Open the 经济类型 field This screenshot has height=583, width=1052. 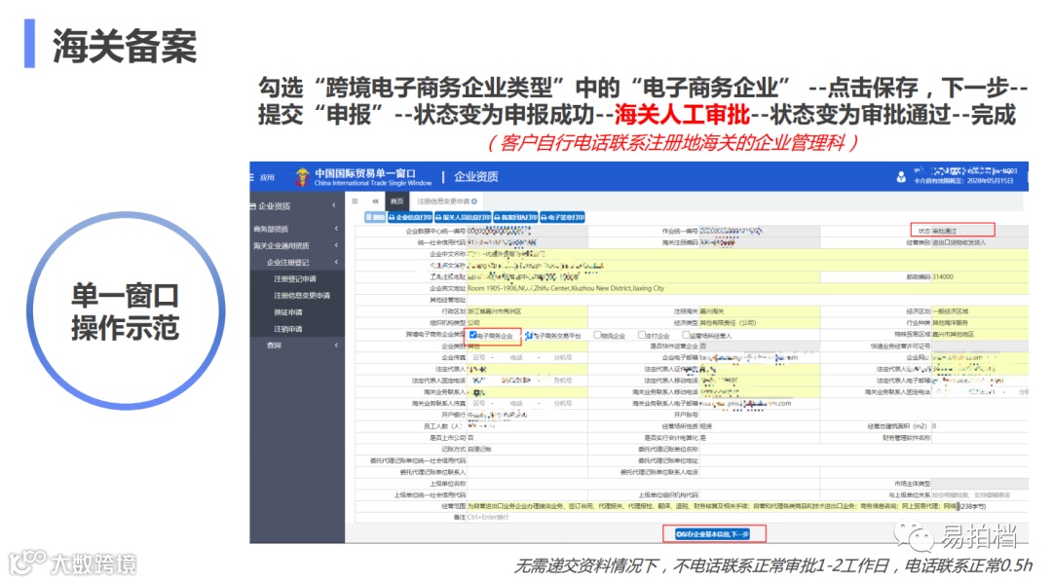click(x=759, y=323)
